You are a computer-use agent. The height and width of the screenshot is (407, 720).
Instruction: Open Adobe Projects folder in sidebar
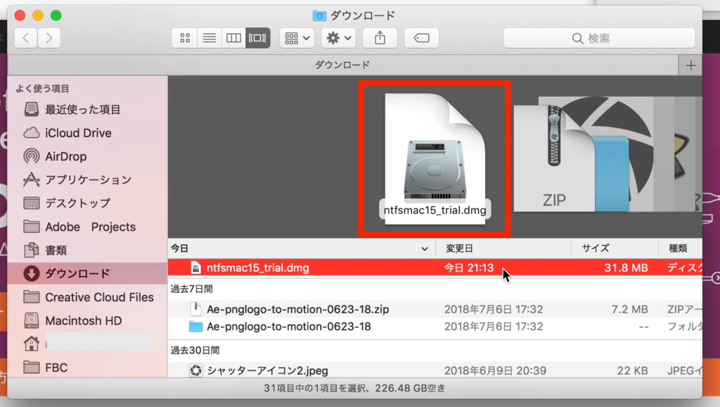point(87,226)
